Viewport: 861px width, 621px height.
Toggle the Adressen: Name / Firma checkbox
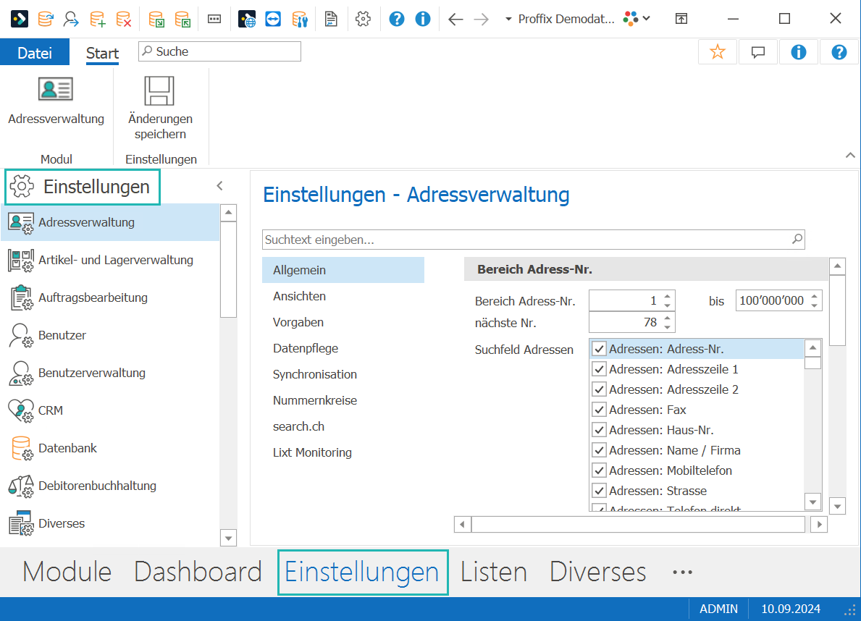[x=599, y=451]
